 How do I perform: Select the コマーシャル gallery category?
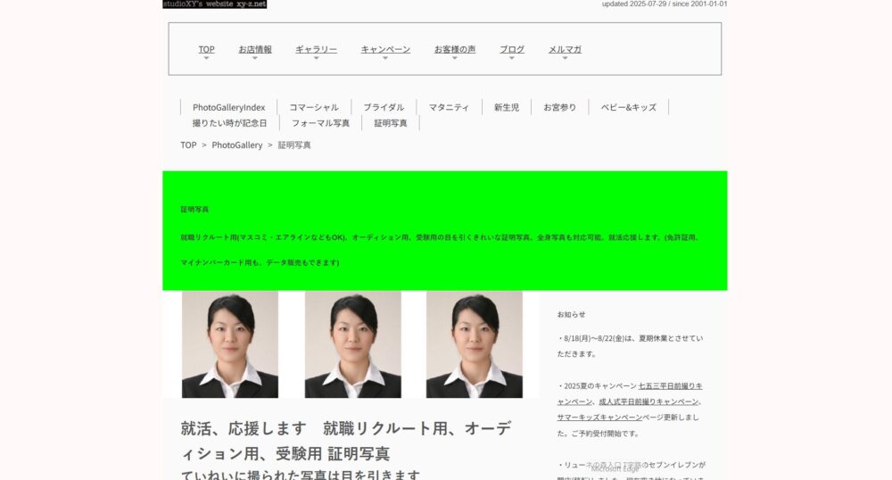coord(313,107)
